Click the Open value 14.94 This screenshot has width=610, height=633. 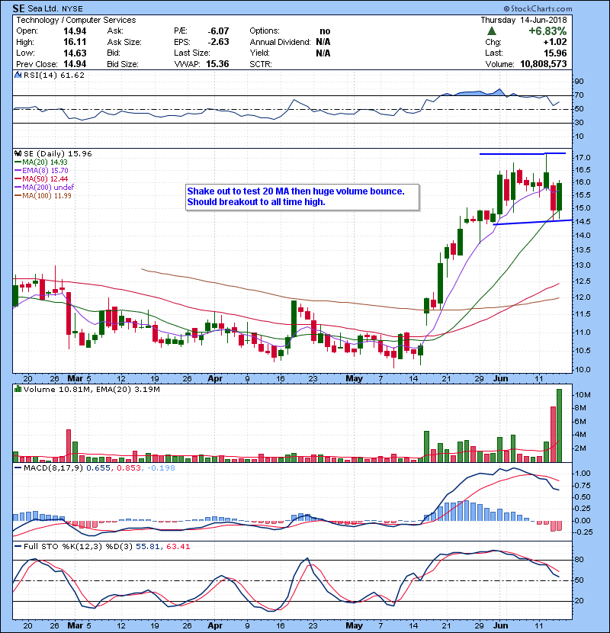click(x=75, y=31)
